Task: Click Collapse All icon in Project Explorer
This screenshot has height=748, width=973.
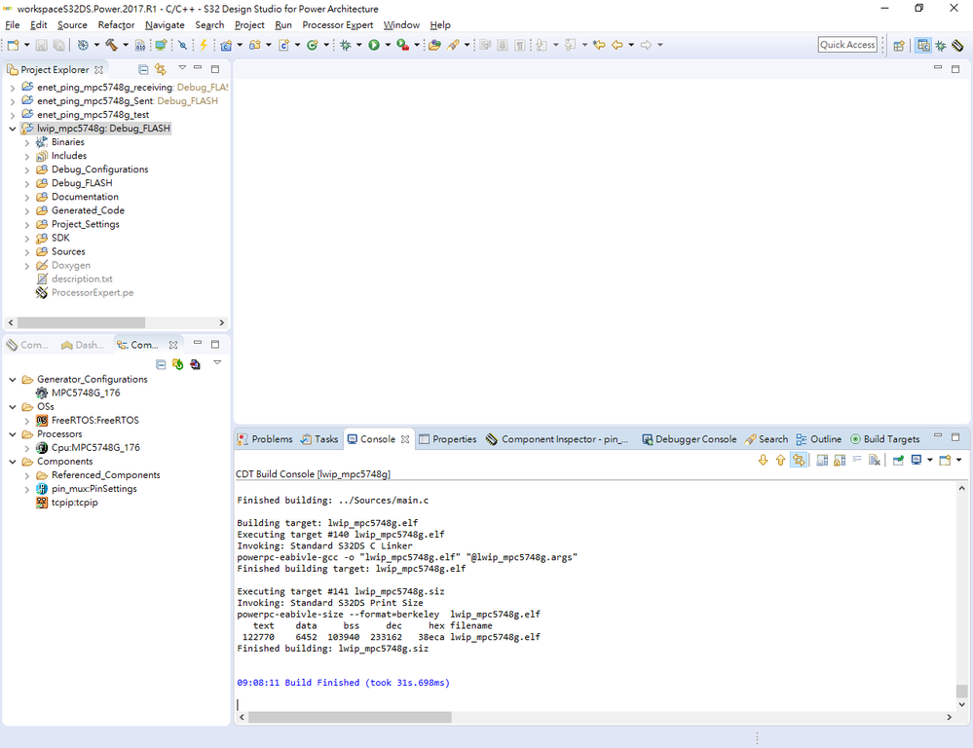Action: 143,69
